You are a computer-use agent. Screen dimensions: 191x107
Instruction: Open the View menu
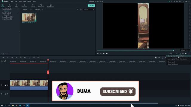pyautogui.click(x=24, y=1)
